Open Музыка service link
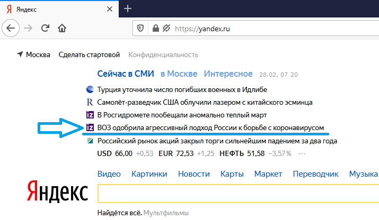Viewport: 379px width, 220px height. pos(364,173)
